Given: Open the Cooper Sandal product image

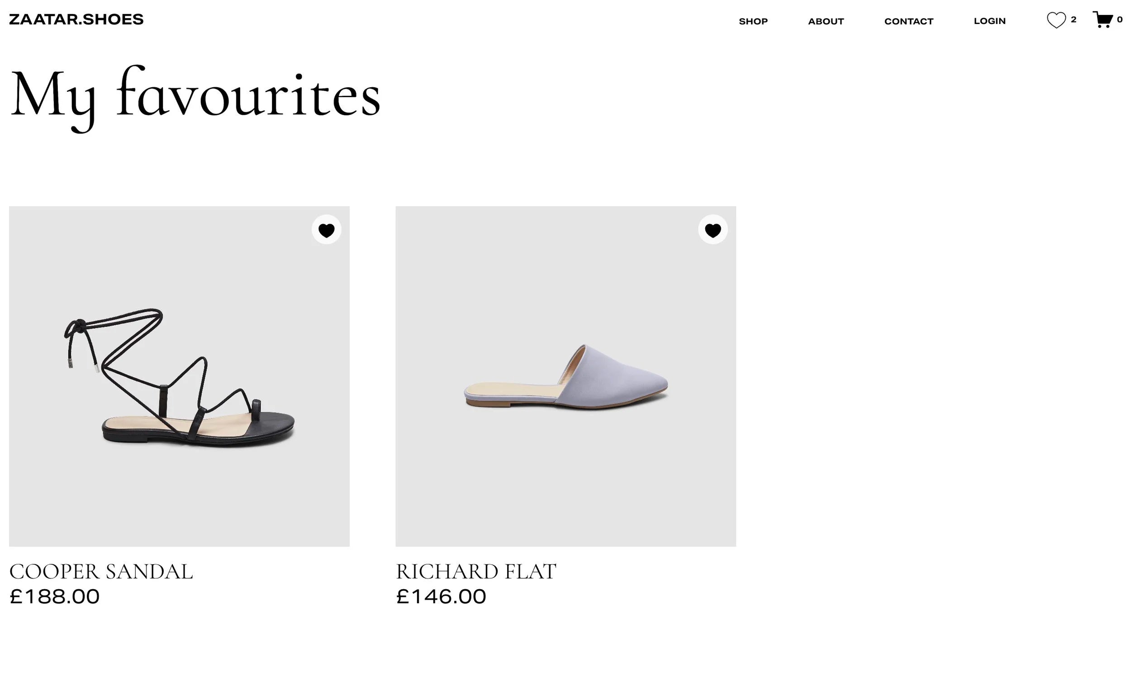Looking at the screenshot, I should 179,376.
